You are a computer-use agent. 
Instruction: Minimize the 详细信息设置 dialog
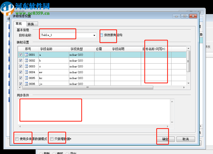point(176,16)
